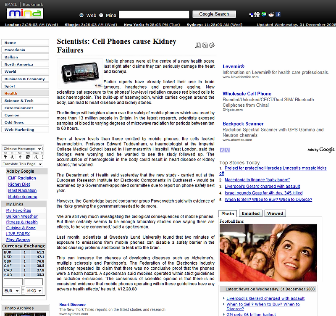Click the Rabbit horoscope symbol
This screenshot has height=316, width=336.
click(28, 156)
